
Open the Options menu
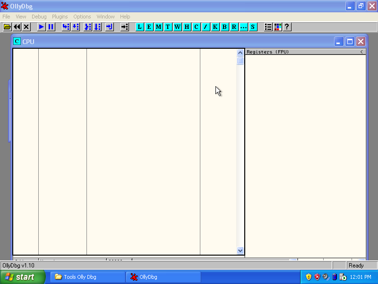click(82, 17)
